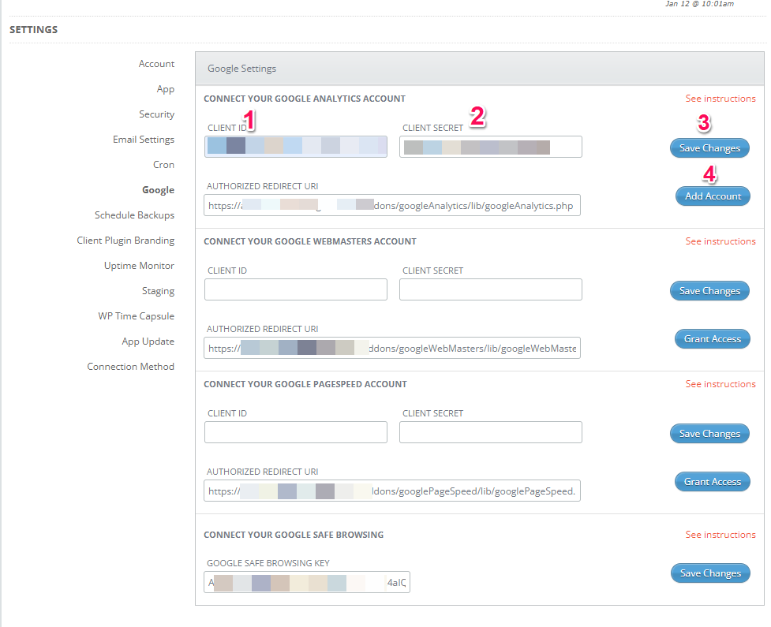Open the Account settings section

click(156, 64)
